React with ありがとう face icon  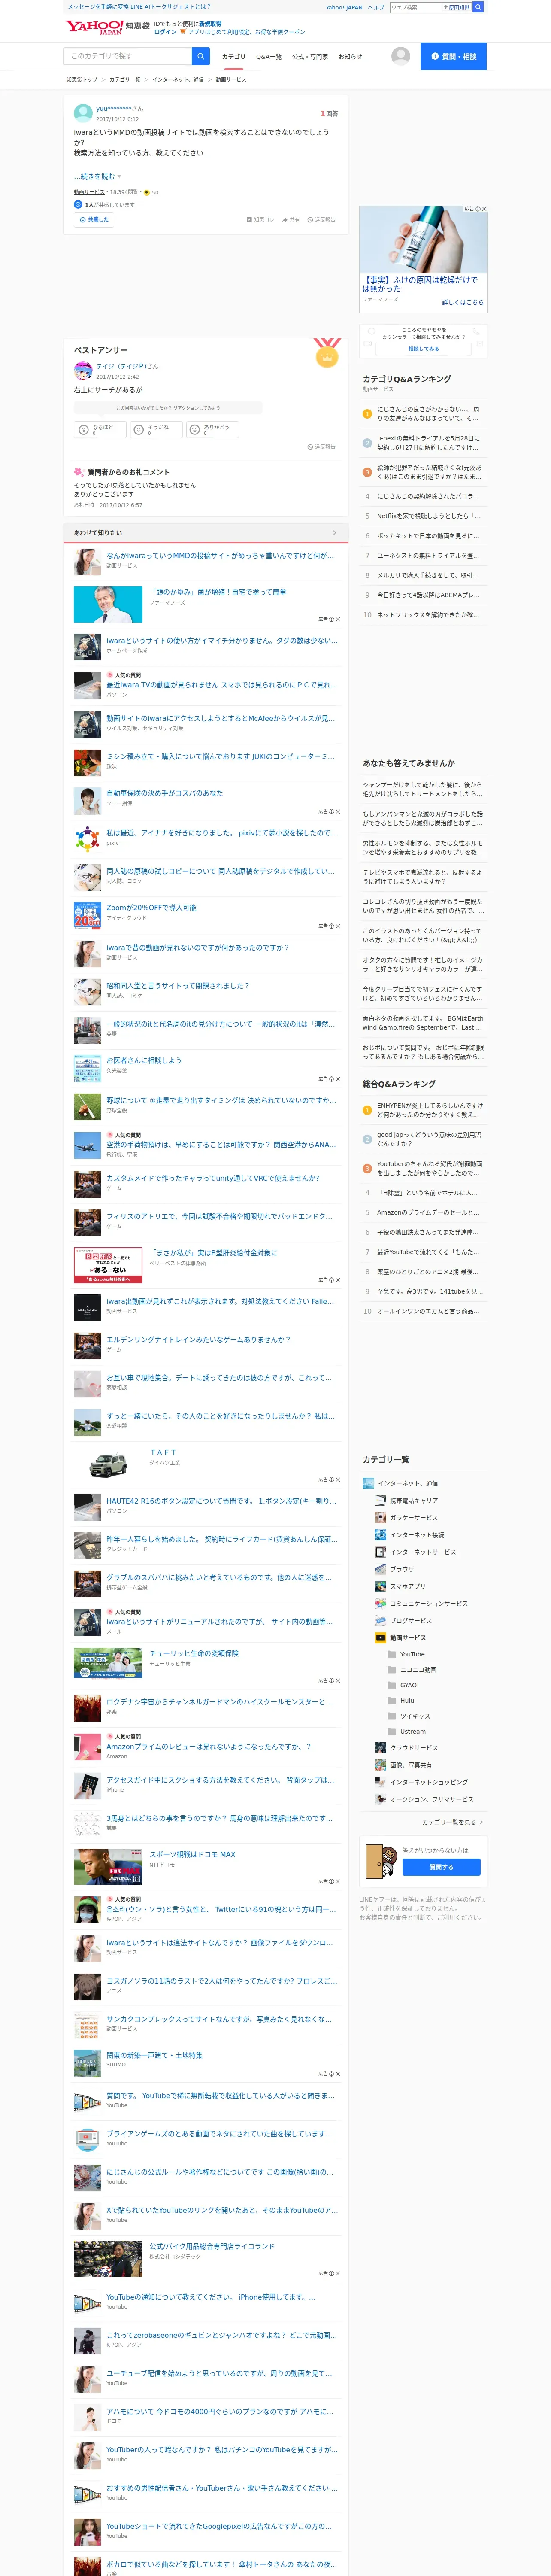pyautogui.click(x=195, y=430)
